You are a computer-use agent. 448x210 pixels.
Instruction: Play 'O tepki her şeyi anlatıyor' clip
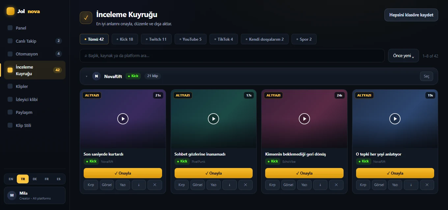tap(395, 118)
